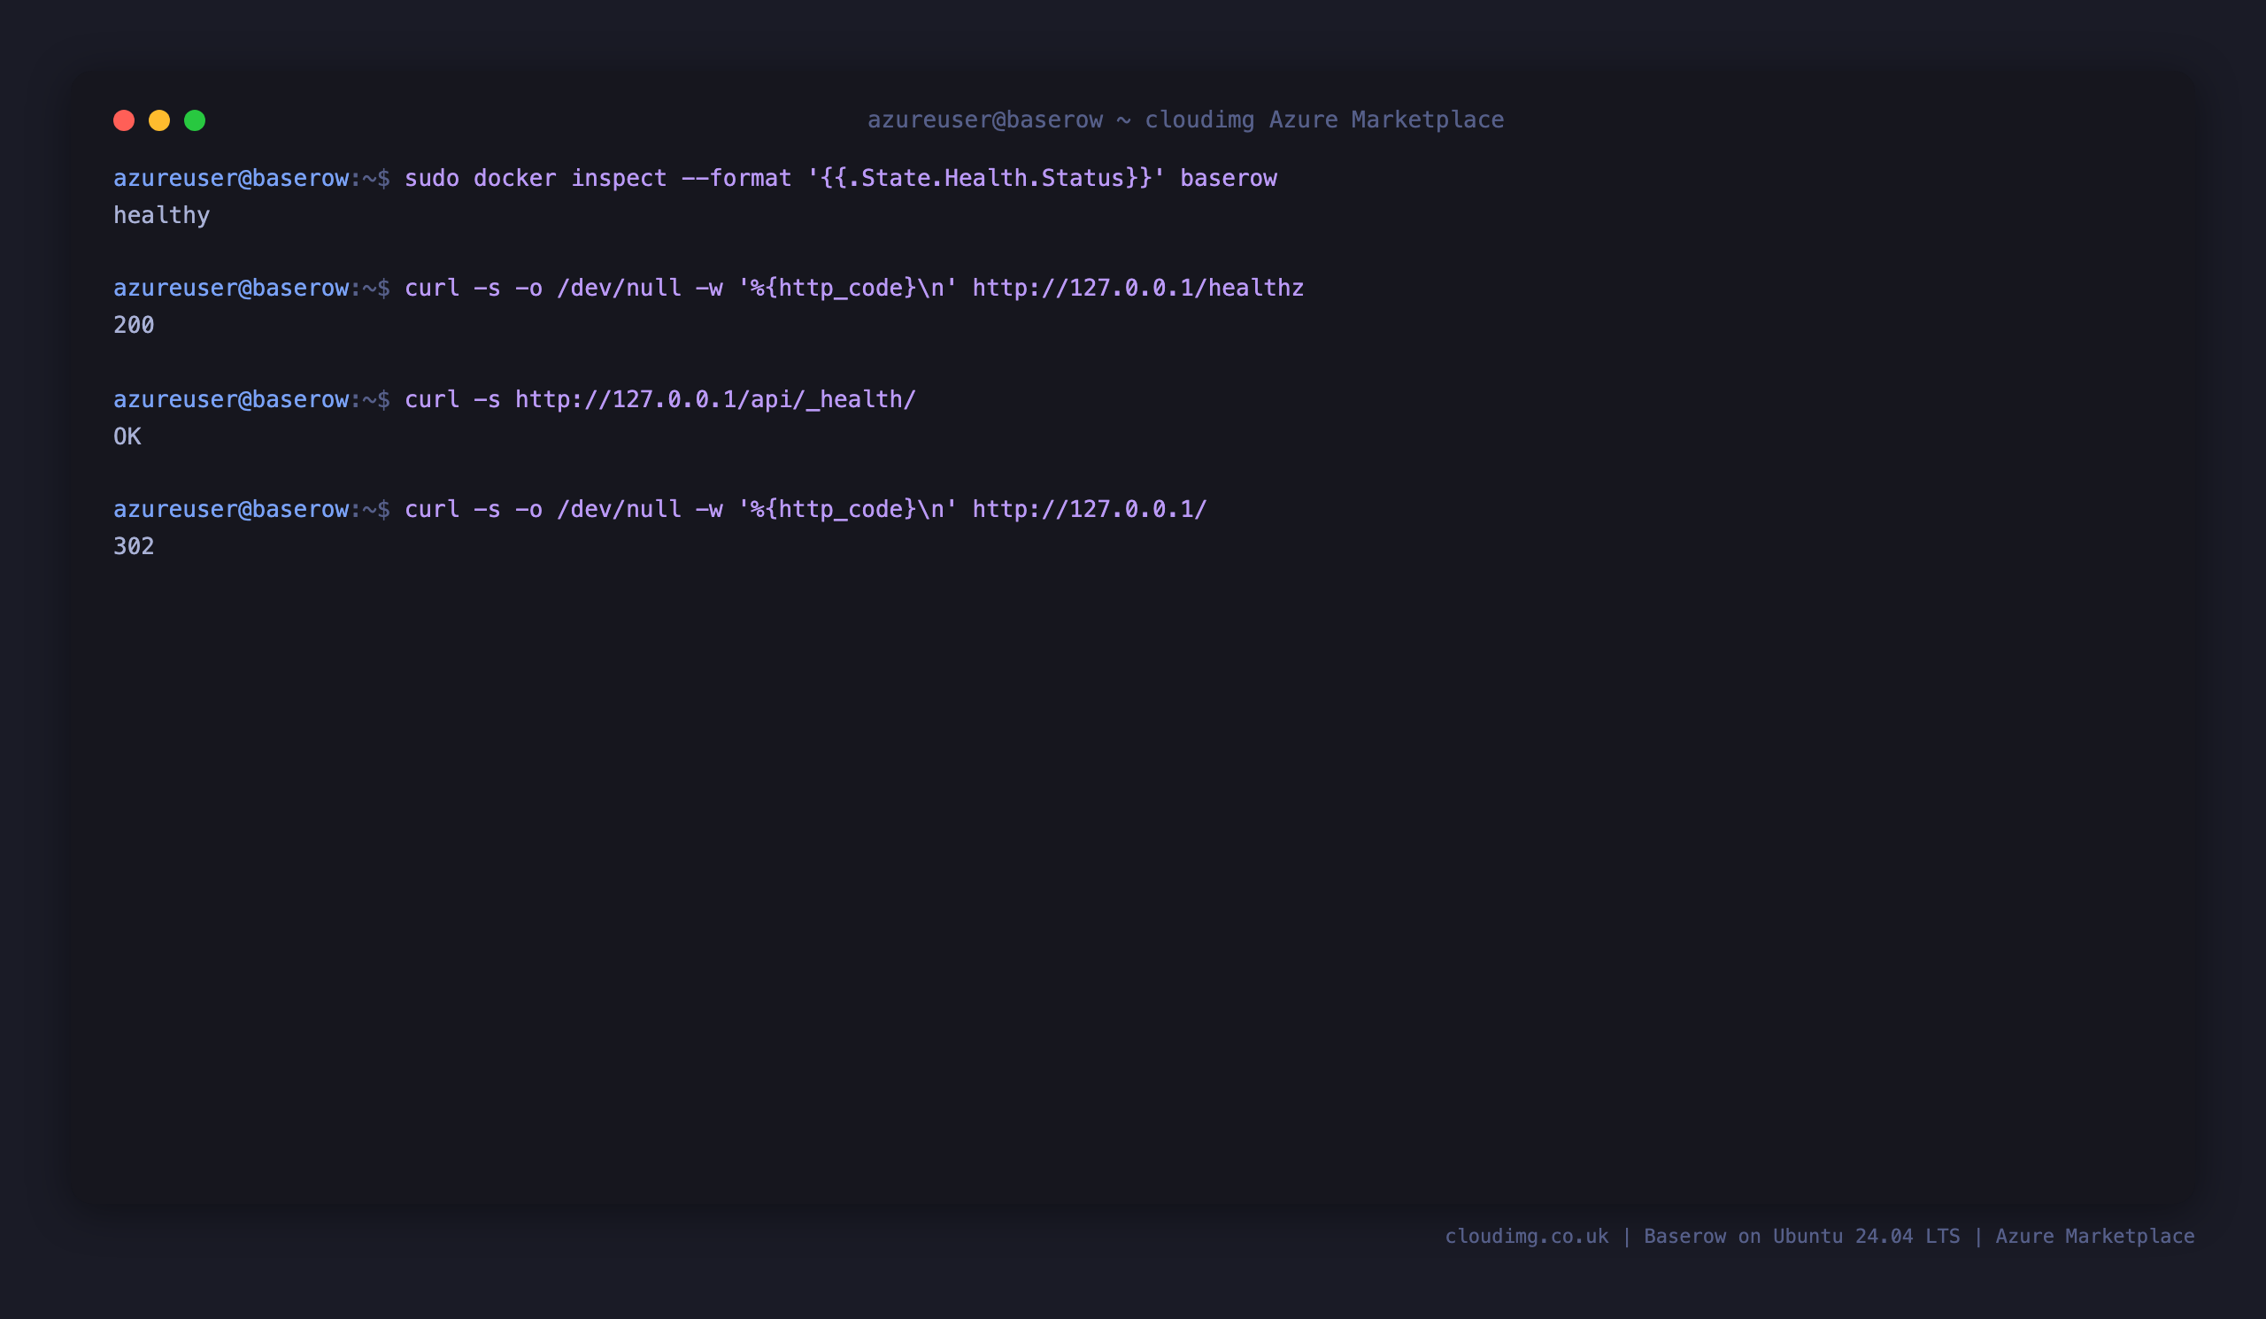2266x1319 pixels.
Task: Click 'Baserow on Ubuntu 24.04 LTS' footer label
Action: coord(1802,1237)
